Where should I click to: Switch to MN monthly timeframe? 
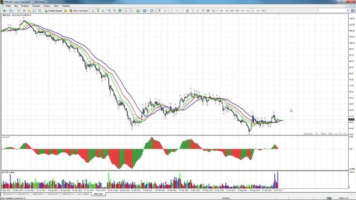point(263,11)
